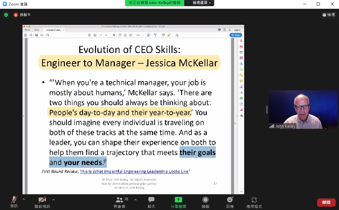The image size is (339, 210).
Task: Click the red 離開 leave button
Action: tap(326, 202)
